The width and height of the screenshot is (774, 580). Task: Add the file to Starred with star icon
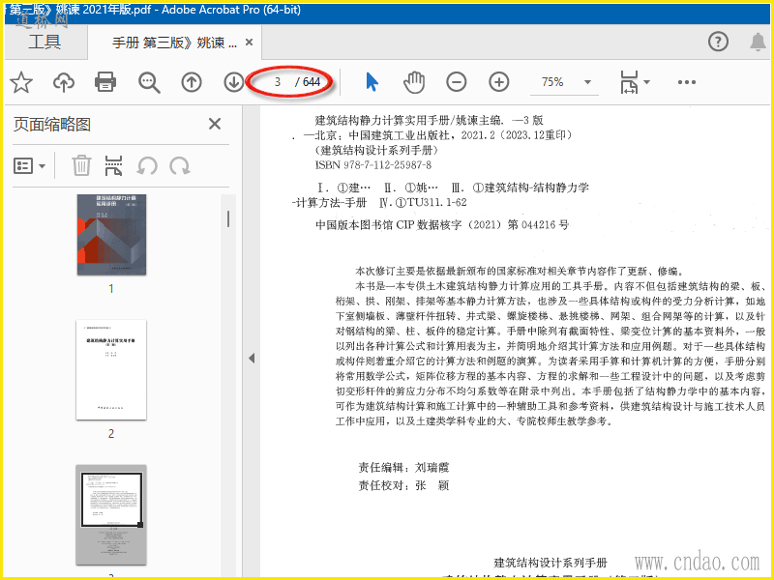click(x=21, y=82)
